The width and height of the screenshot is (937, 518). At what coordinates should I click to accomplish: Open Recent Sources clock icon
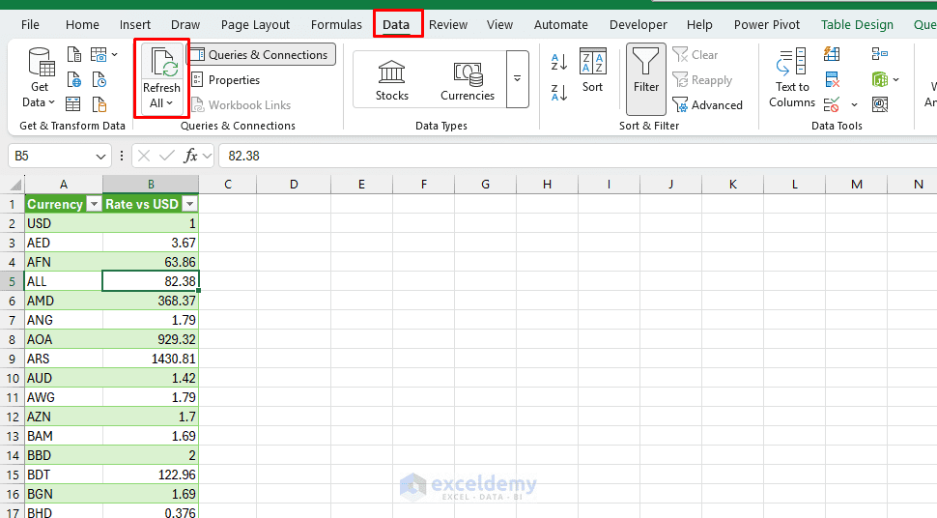[99, 79]
